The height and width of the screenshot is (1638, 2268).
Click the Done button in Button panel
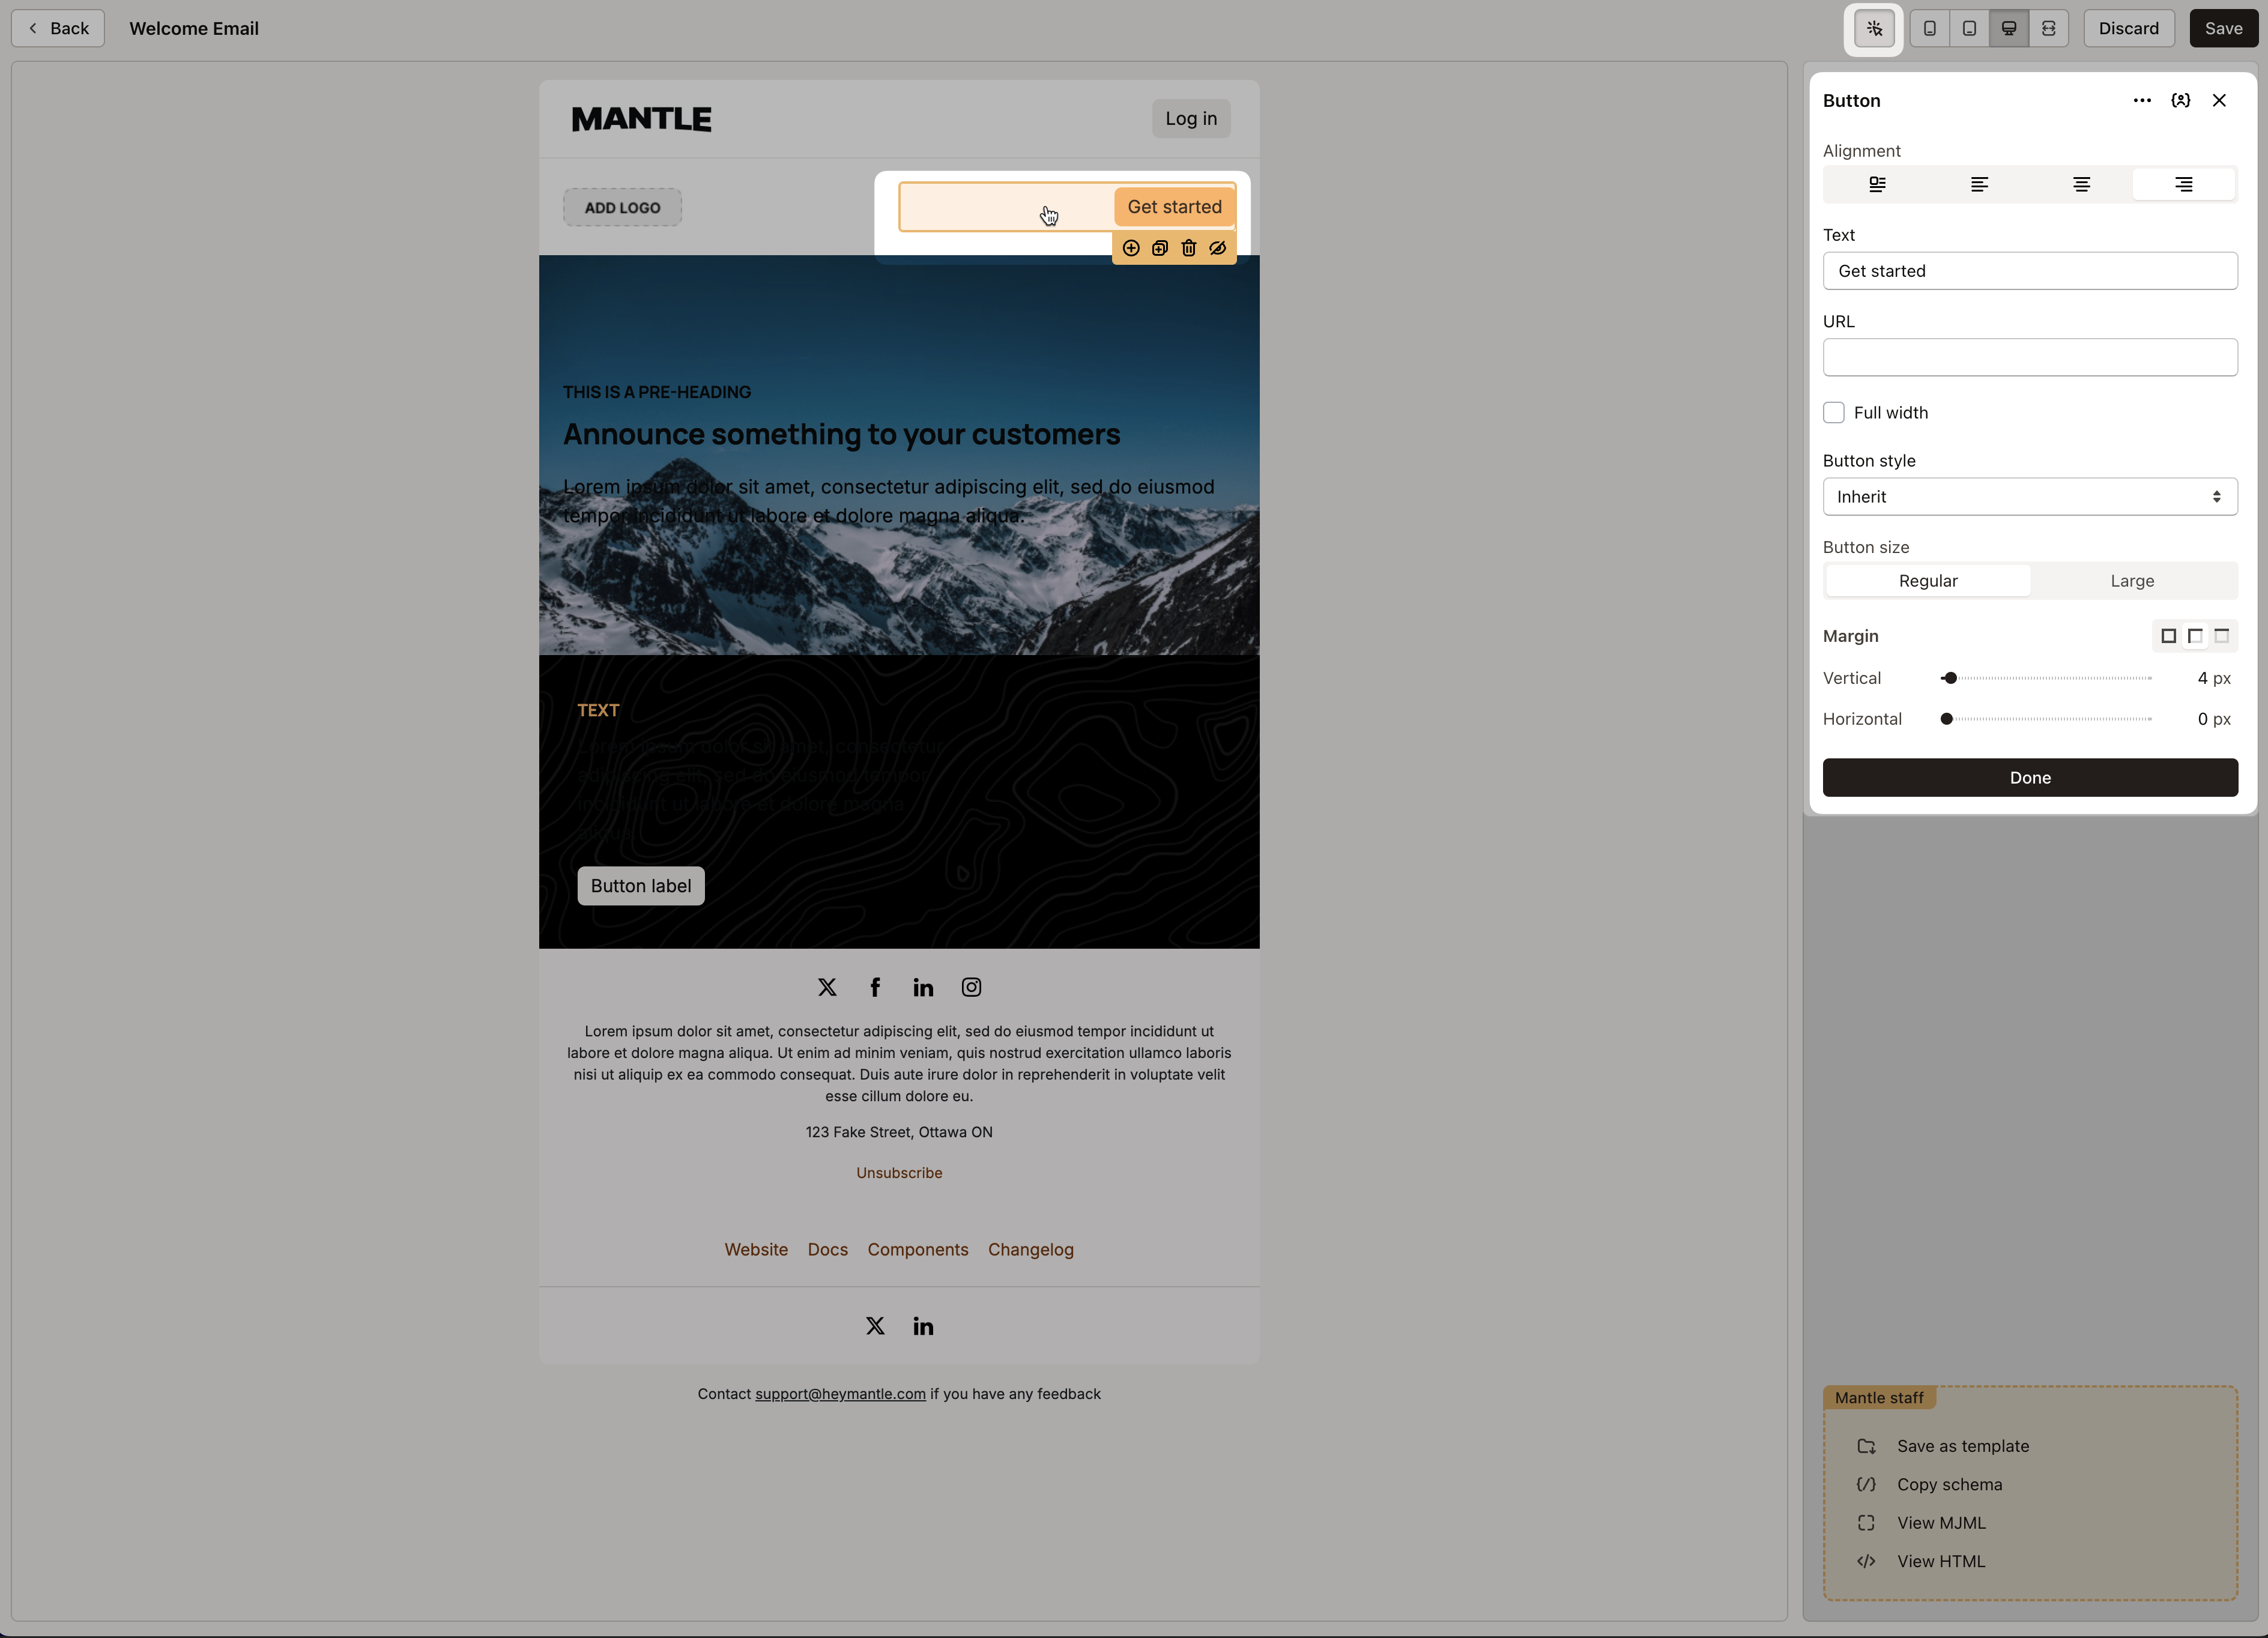[x=2029, y=777]
